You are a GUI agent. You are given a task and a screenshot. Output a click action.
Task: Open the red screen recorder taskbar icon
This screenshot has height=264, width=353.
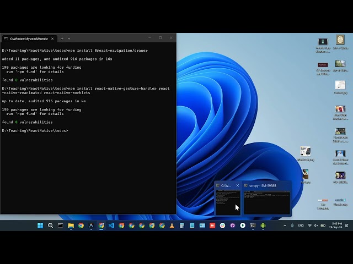tap(212, 226)
